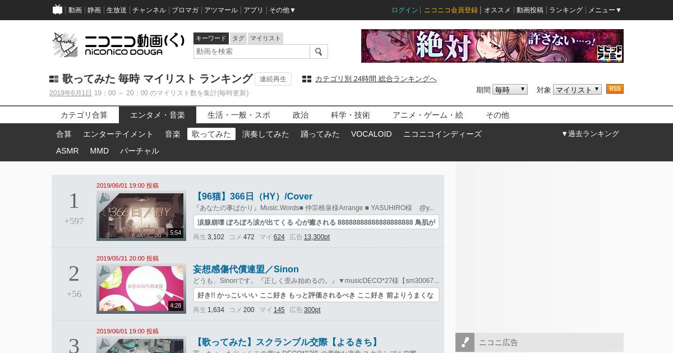Open 生放送 in top navigation
The image size is (673, 353).
(117, 10)
